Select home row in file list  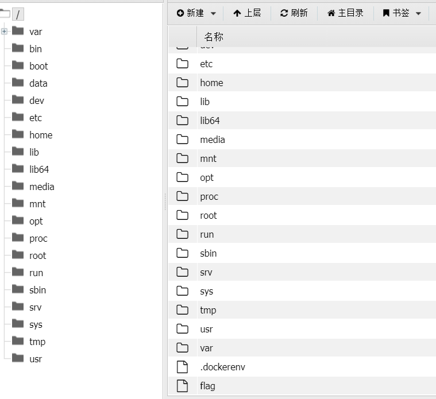click(302, 83)
